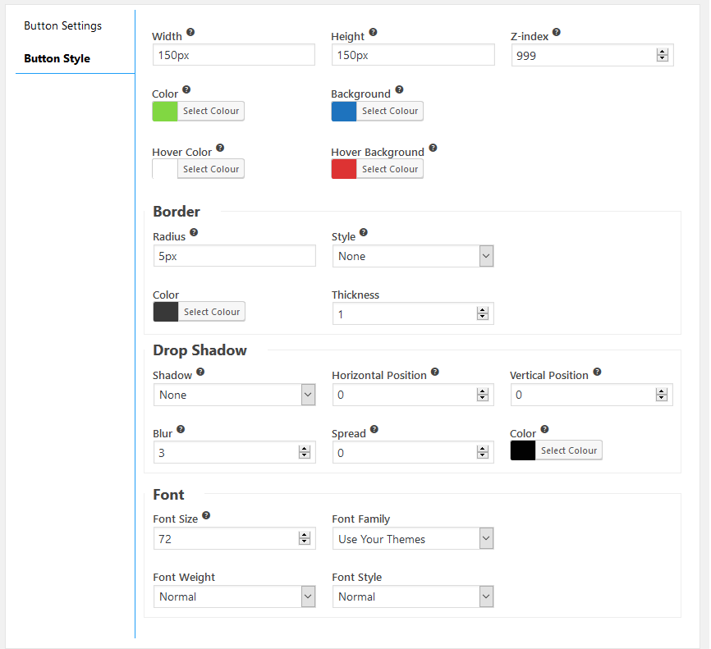
Task: Click the Radius help icon in Border section
Action: click(x=194, y=232)
